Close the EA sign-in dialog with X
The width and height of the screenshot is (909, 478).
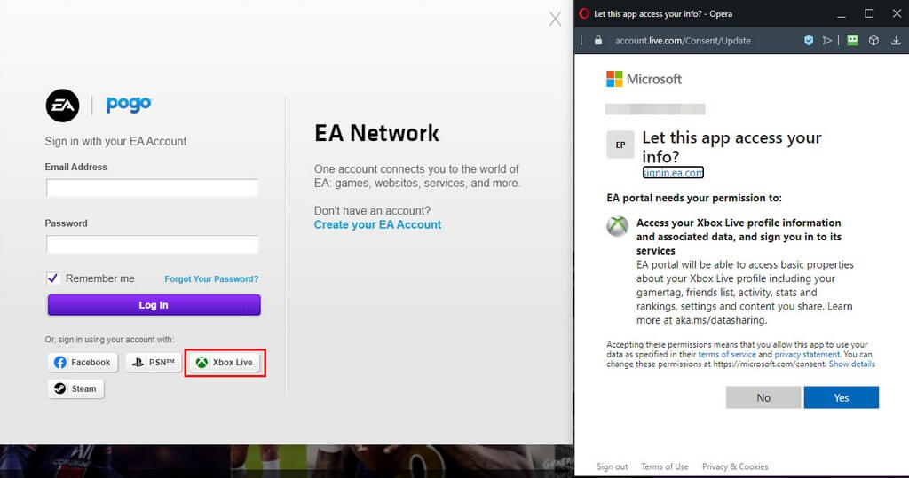(x=555, y=20)
